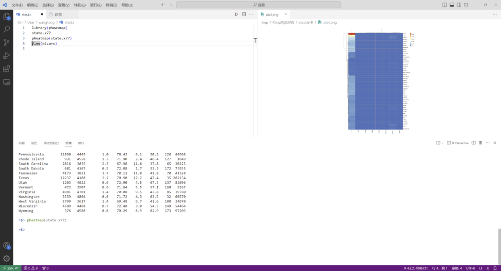Viewport: 501px width, 271px height.
Task: Open the first panel tab 问题
Action: point(21,143)
